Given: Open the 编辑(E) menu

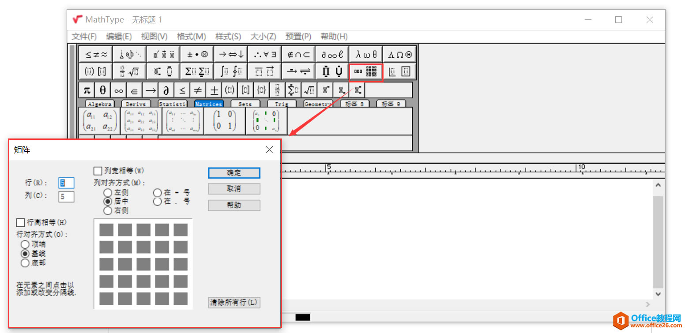Looking at the screenshot, I should click(x=119, y=37).
